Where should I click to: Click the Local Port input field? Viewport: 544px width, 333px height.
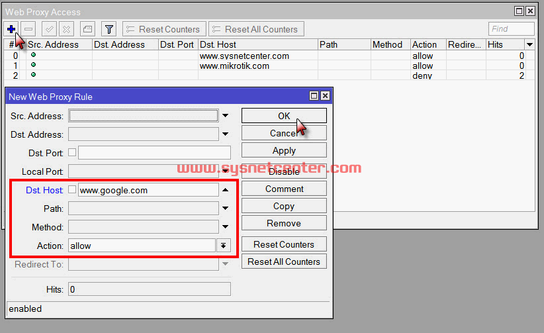pyautogui.click(x=144, y=171)
